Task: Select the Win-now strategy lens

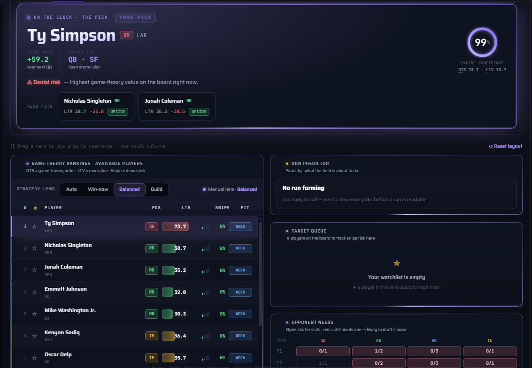Action: click(98, 189)
